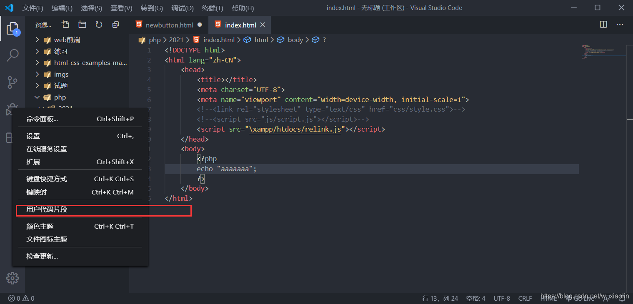Viewport: 633px width, 304px height.
Task: Create a new folder in explorer header
Action: [82, 25]
